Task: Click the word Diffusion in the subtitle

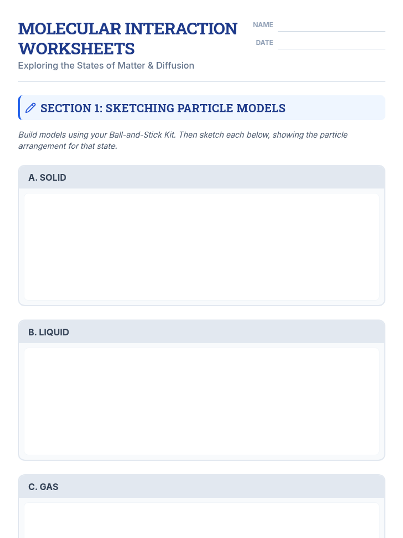Action: pyautogui.click(x=175, y=65)
